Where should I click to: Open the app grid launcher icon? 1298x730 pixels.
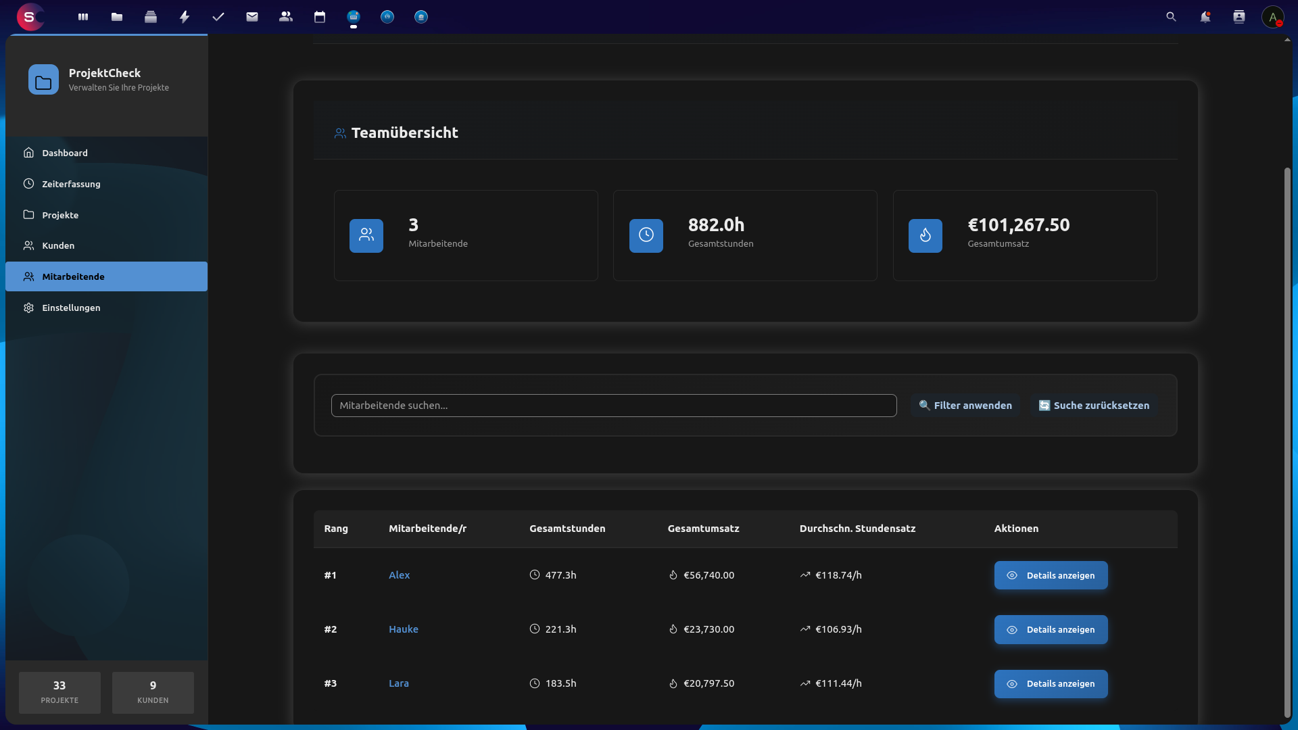coord(82,17)
